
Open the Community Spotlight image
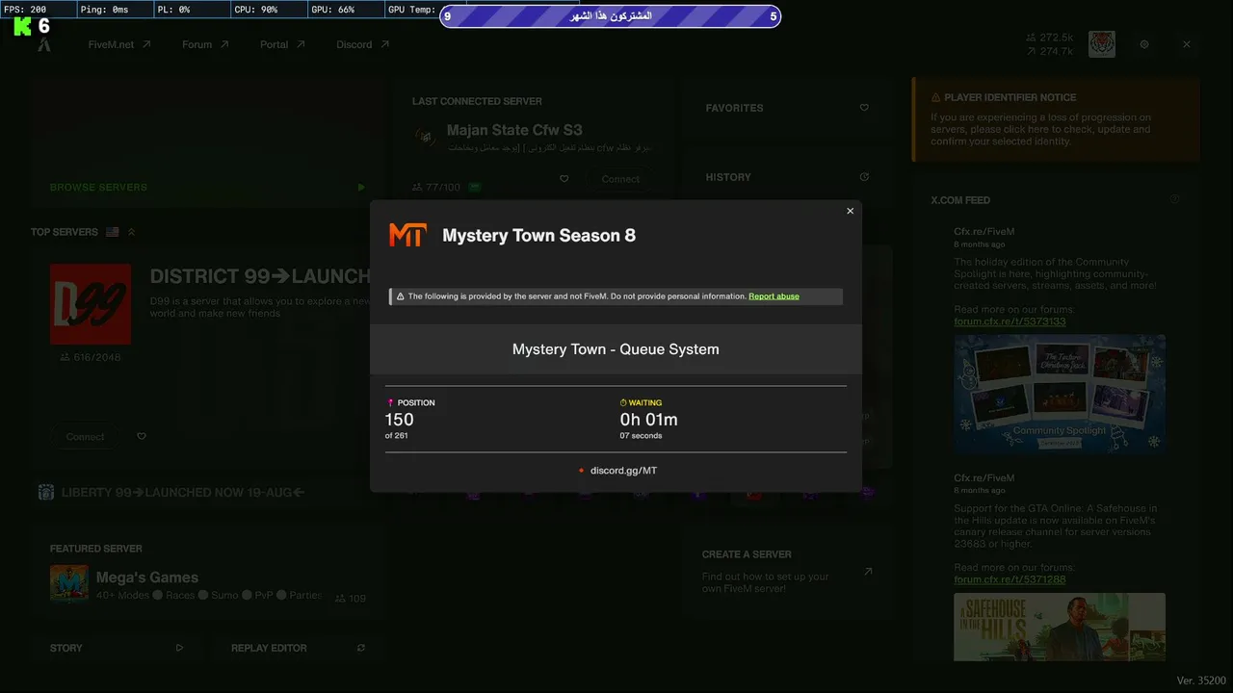coord(1060,394)
